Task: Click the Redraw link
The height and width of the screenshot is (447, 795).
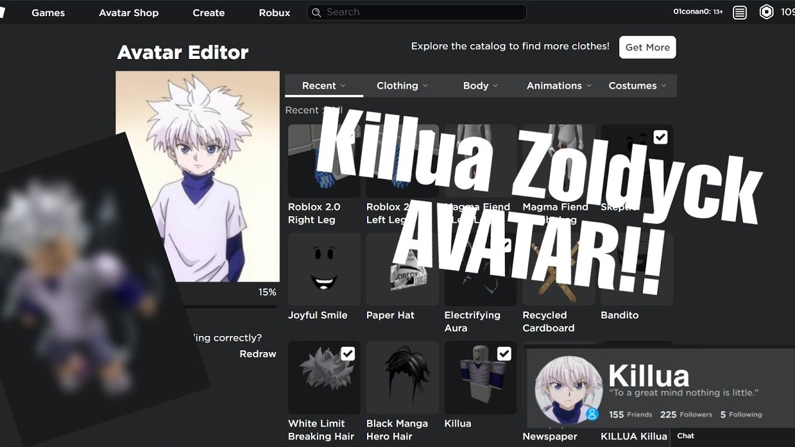Action: pos(258,354)
